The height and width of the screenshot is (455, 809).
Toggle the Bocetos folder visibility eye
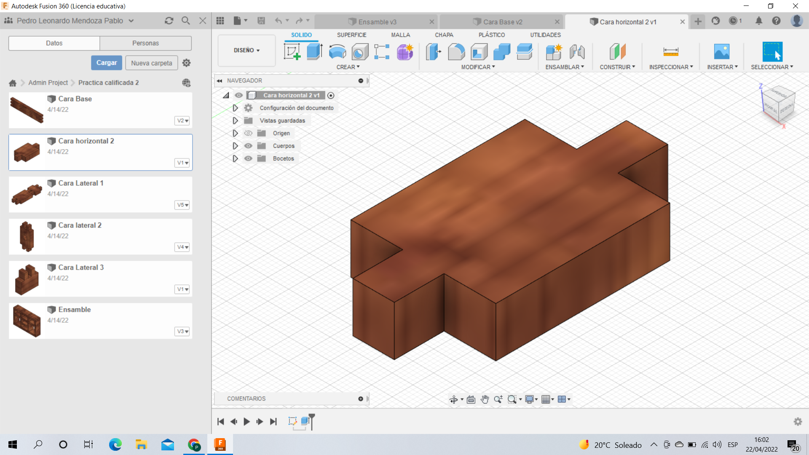[248, 158]
